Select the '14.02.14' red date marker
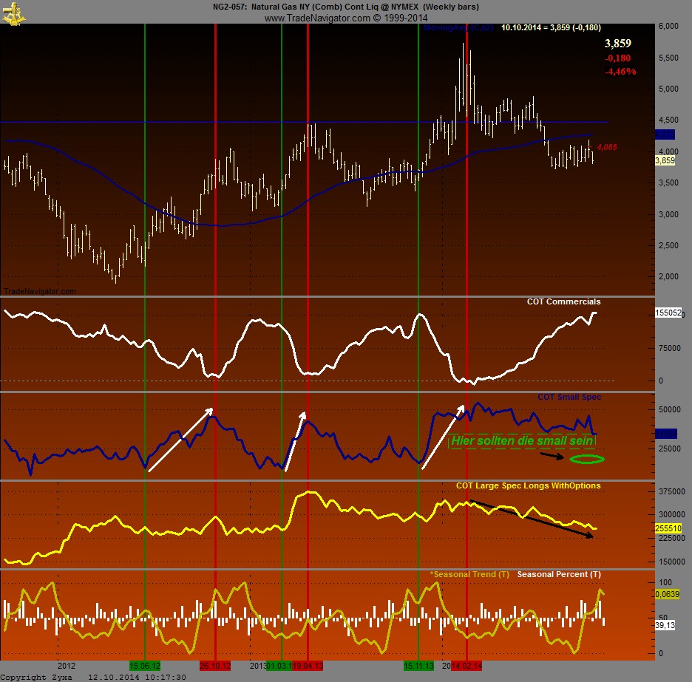Image resolution: width=692 pixels, height=682 pixels. coord(467,666)
